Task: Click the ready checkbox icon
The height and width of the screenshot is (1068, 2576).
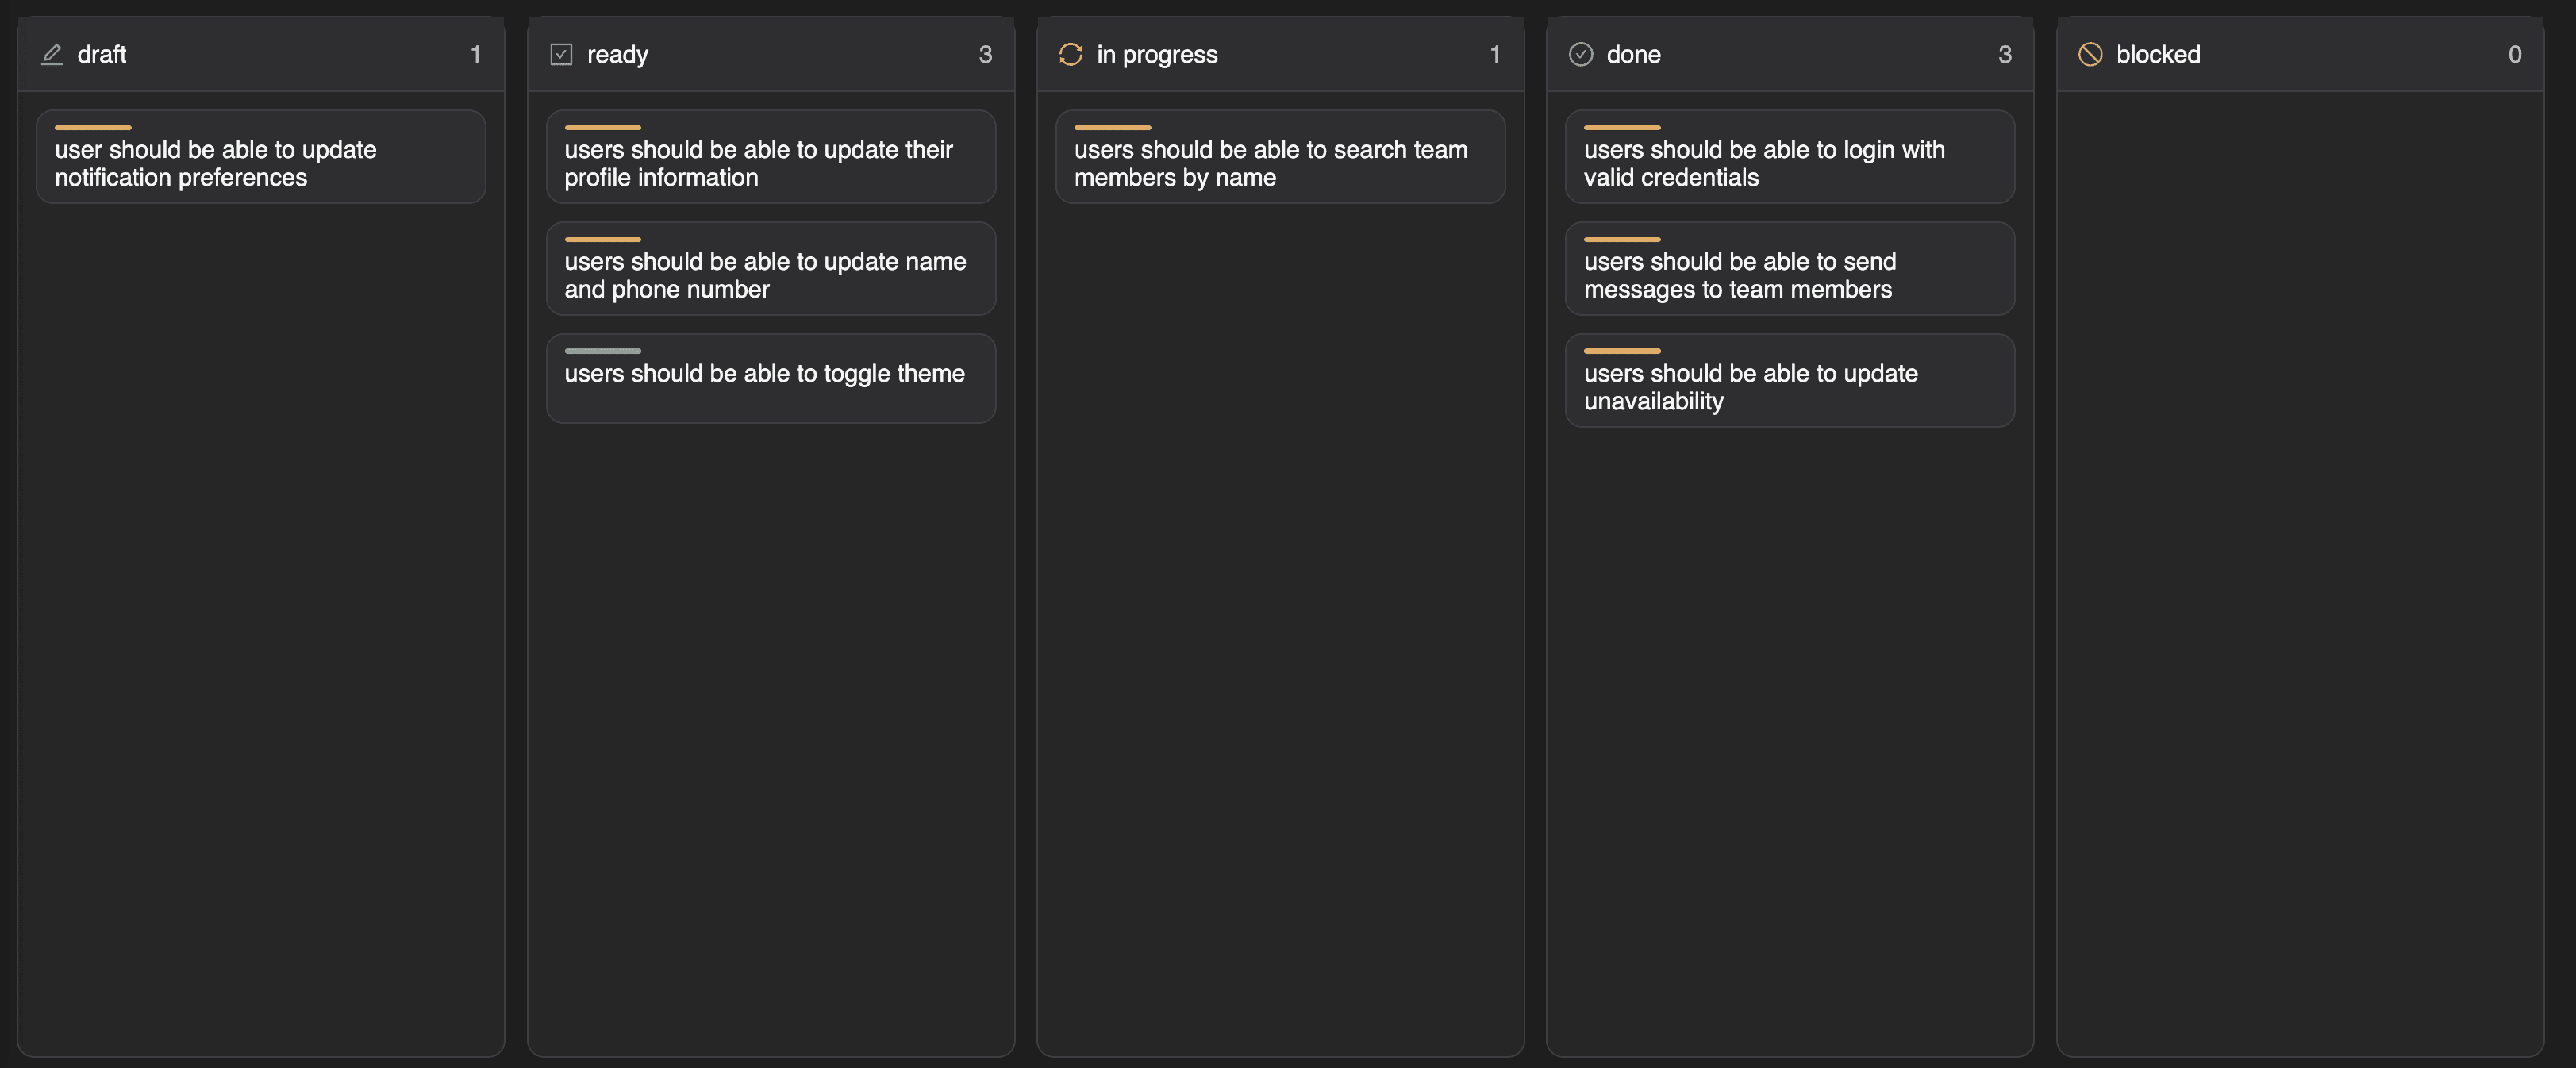Action: [x=561, y=54]
